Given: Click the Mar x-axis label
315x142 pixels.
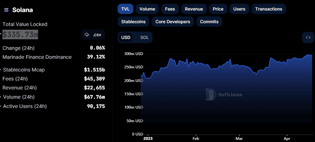Looking at the screenshot, I should [239, 139].
